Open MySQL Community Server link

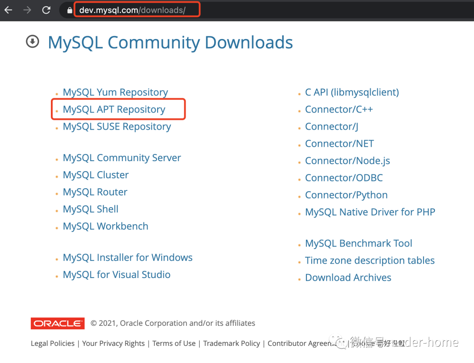click(x=122, y=158)
